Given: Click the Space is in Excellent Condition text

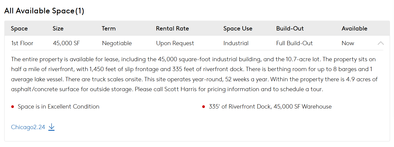Looking at the screenshot, I should (58, 107).
